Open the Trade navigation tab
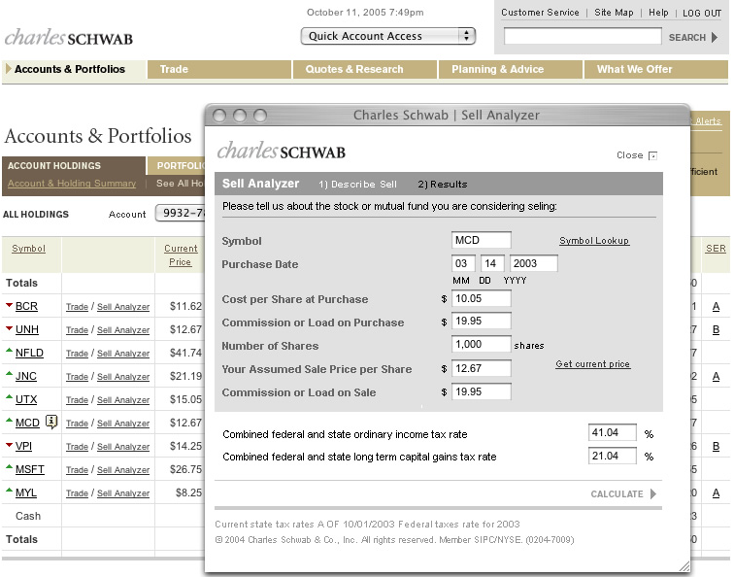This screenshot has width=734, height=577. point(219,69)
